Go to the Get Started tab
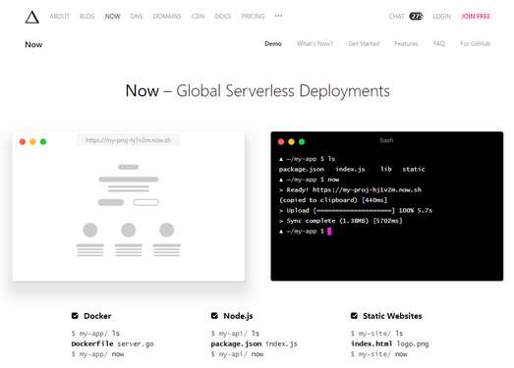The width and height of the screenshot is (514, 368). 364,43
